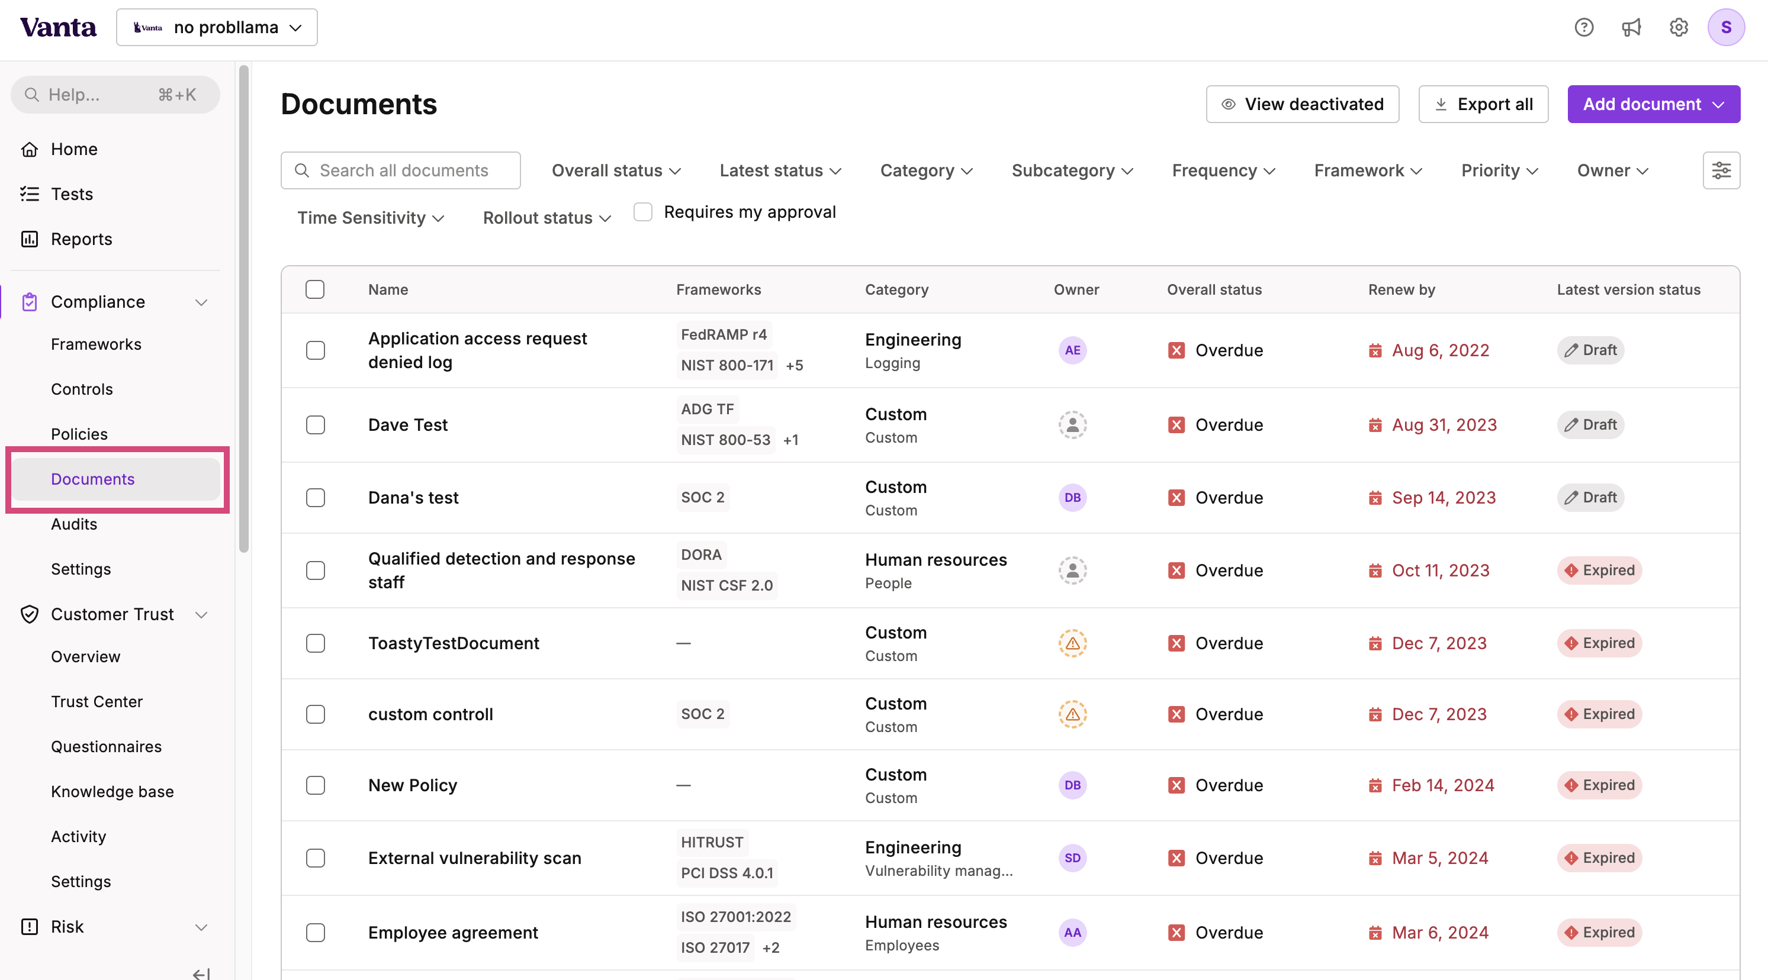The height and width of the screenshot is (980, 1768).
Task: Open the settings gear icon
Action: tap(1679, 27)
